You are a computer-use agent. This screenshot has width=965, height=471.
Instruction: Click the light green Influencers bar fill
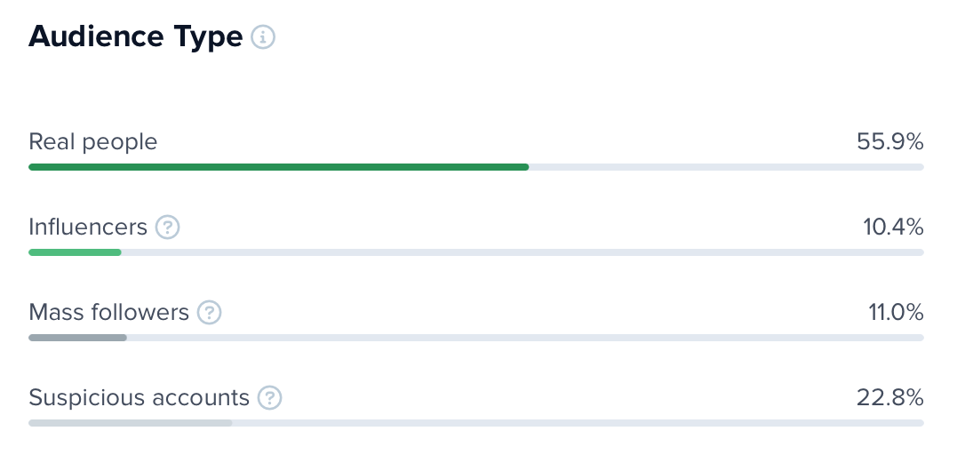pos(75,252)
